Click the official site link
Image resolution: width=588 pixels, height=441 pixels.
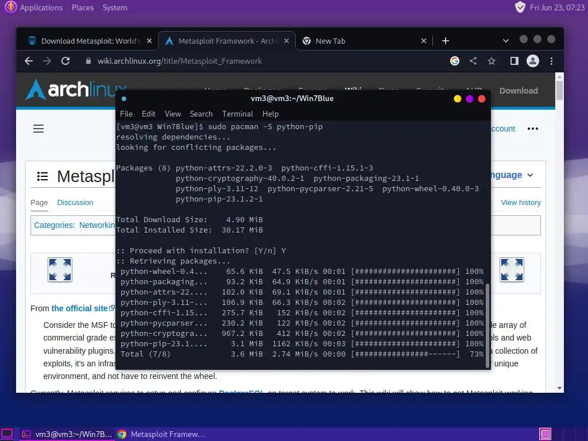[79, 308]
